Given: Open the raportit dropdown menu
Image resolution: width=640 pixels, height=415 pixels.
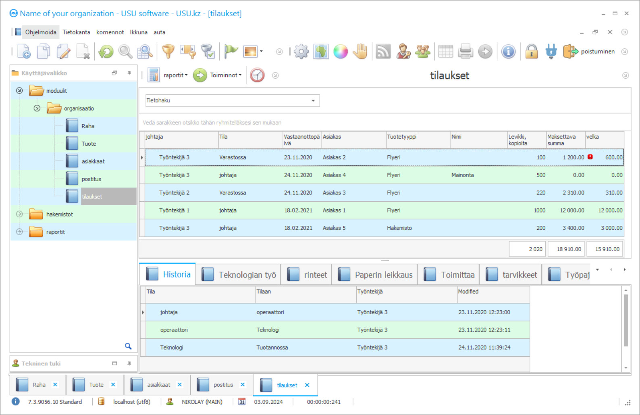Looking at the screenshot, I should pyautogui.click(x=175, y=75).
